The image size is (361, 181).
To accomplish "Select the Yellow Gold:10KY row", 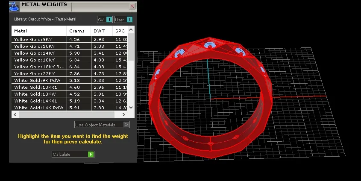I will pyautogui.click(x=70, y=46).
